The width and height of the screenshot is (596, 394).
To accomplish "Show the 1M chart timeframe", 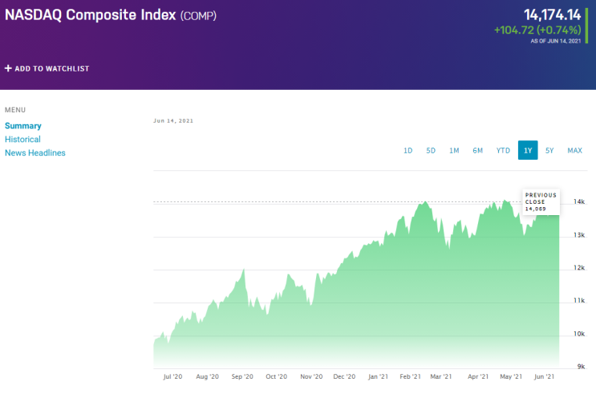I will [454, 151].
